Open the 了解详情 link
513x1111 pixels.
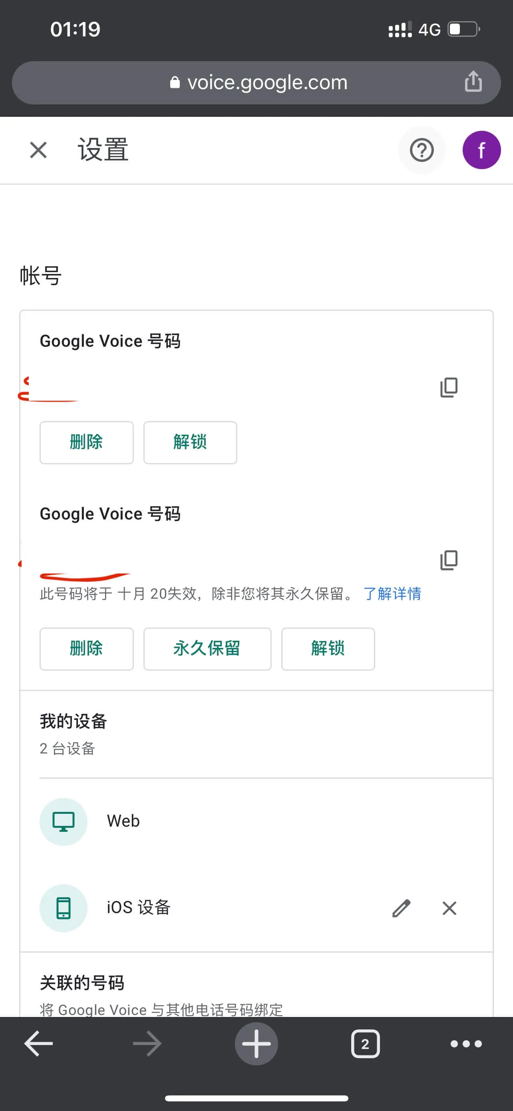[x=392, y=594]
